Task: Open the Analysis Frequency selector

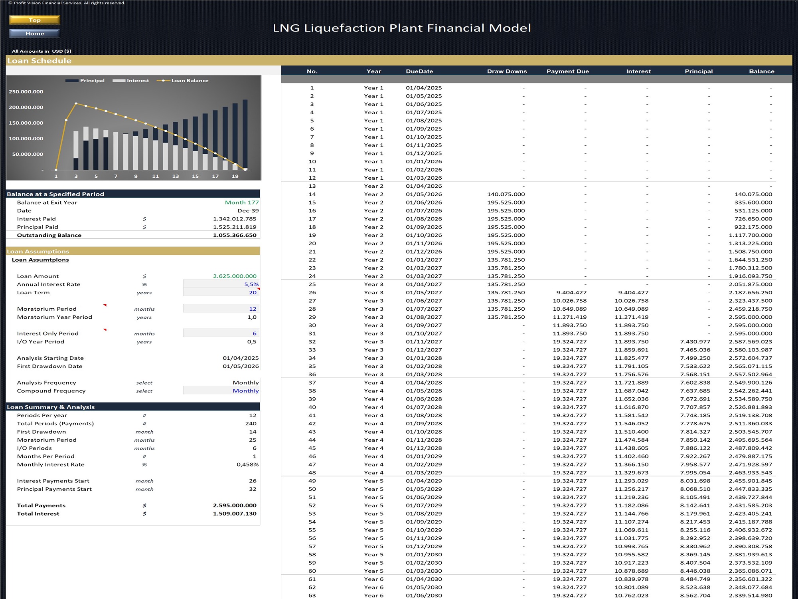Action: pos(245,382)
